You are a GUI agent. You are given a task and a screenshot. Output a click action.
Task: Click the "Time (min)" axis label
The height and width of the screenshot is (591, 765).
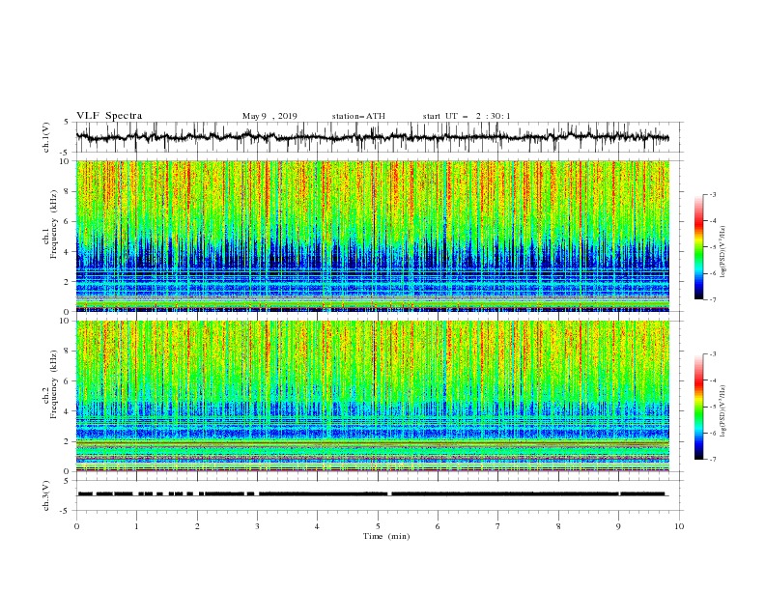click(386, 536)
